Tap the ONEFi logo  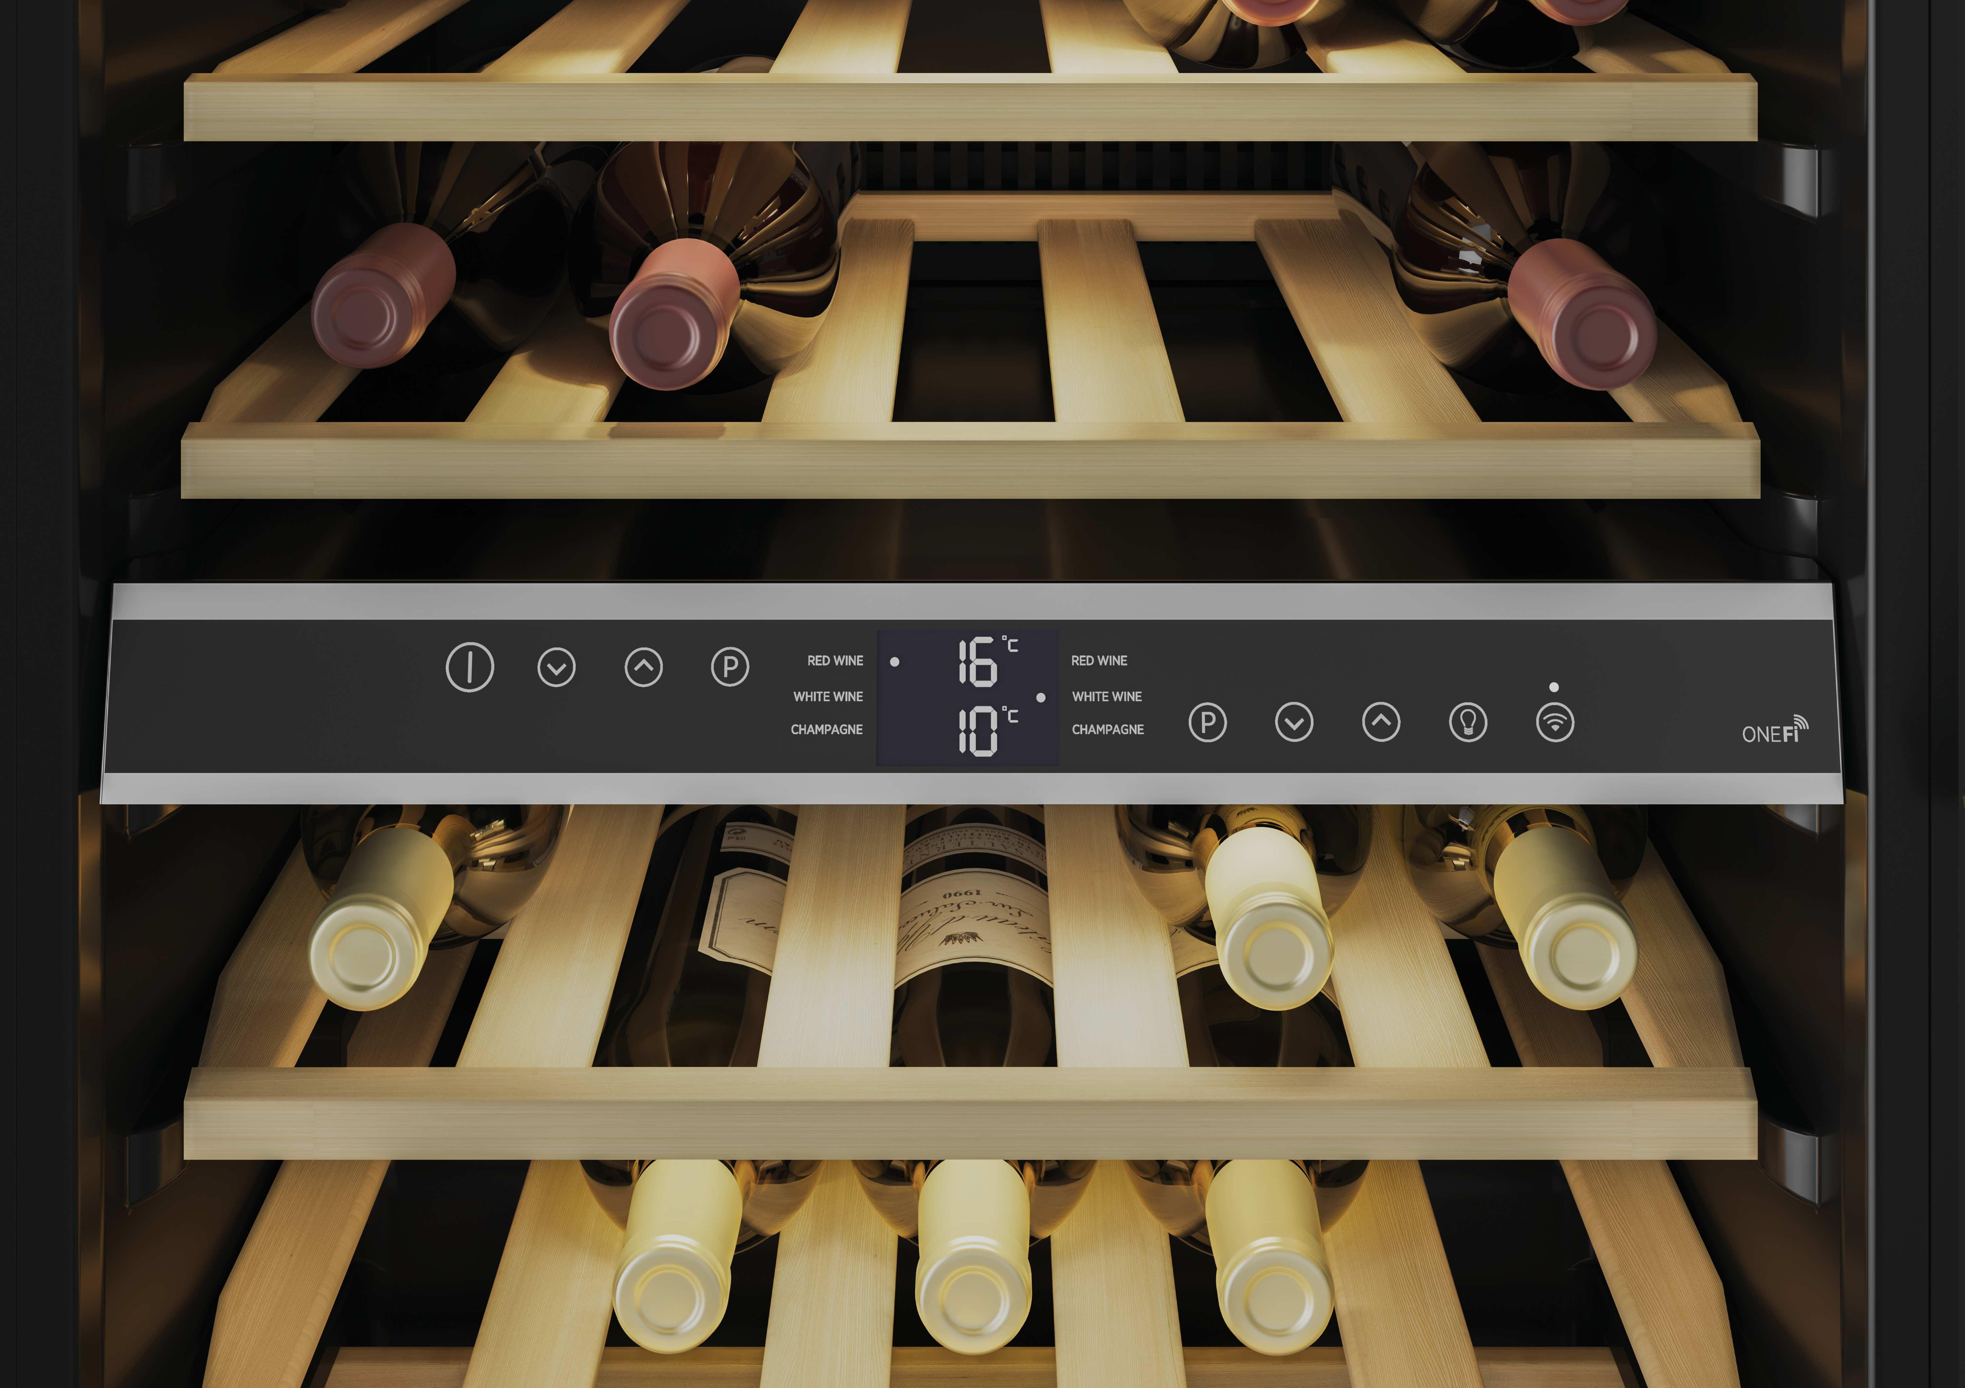(x=1775, y=729)
